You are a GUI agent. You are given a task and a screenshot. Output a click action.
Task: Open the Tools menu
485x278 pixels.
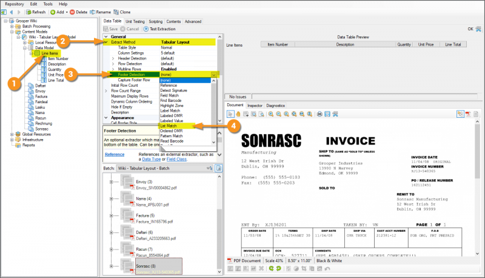click(47, 4)
